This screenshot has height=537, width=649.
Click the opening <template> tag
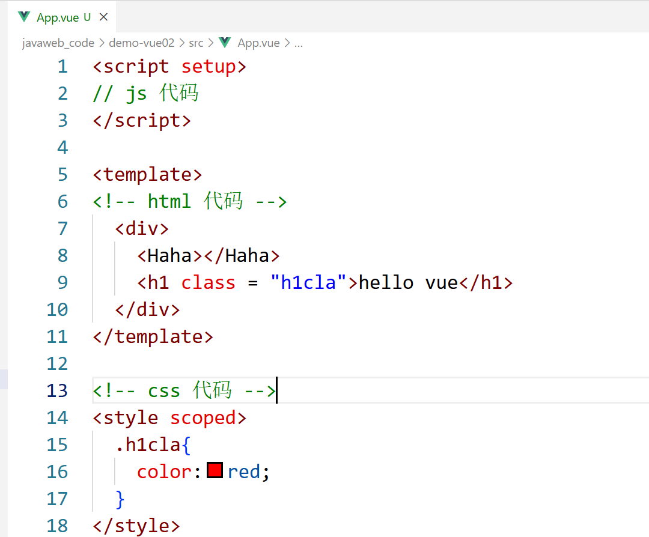pyautogui.click(x=147, y=175)
